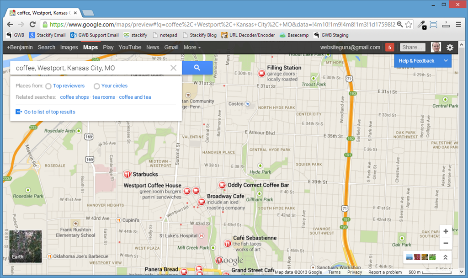Open +Benjamin profile link
The height and width of the screenshot is (278, 468).
point(20,47)
